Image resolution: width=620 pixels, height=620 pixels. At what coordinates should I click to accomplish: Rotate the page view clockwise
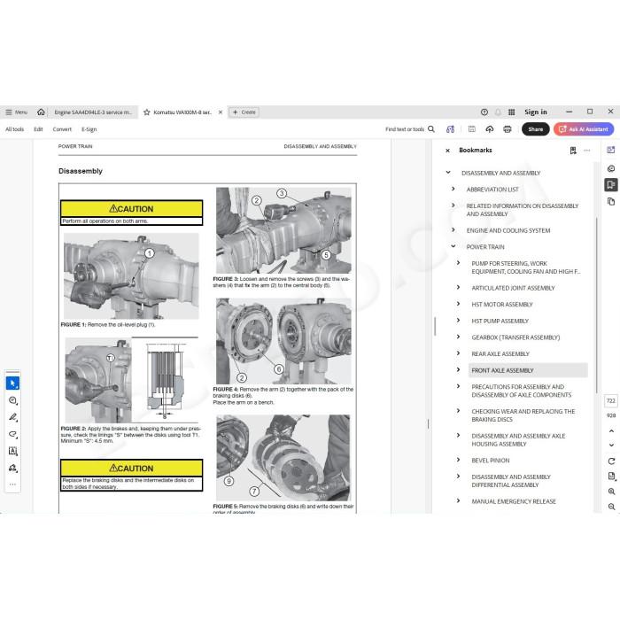pyautogui.click(x=611, y=461)
